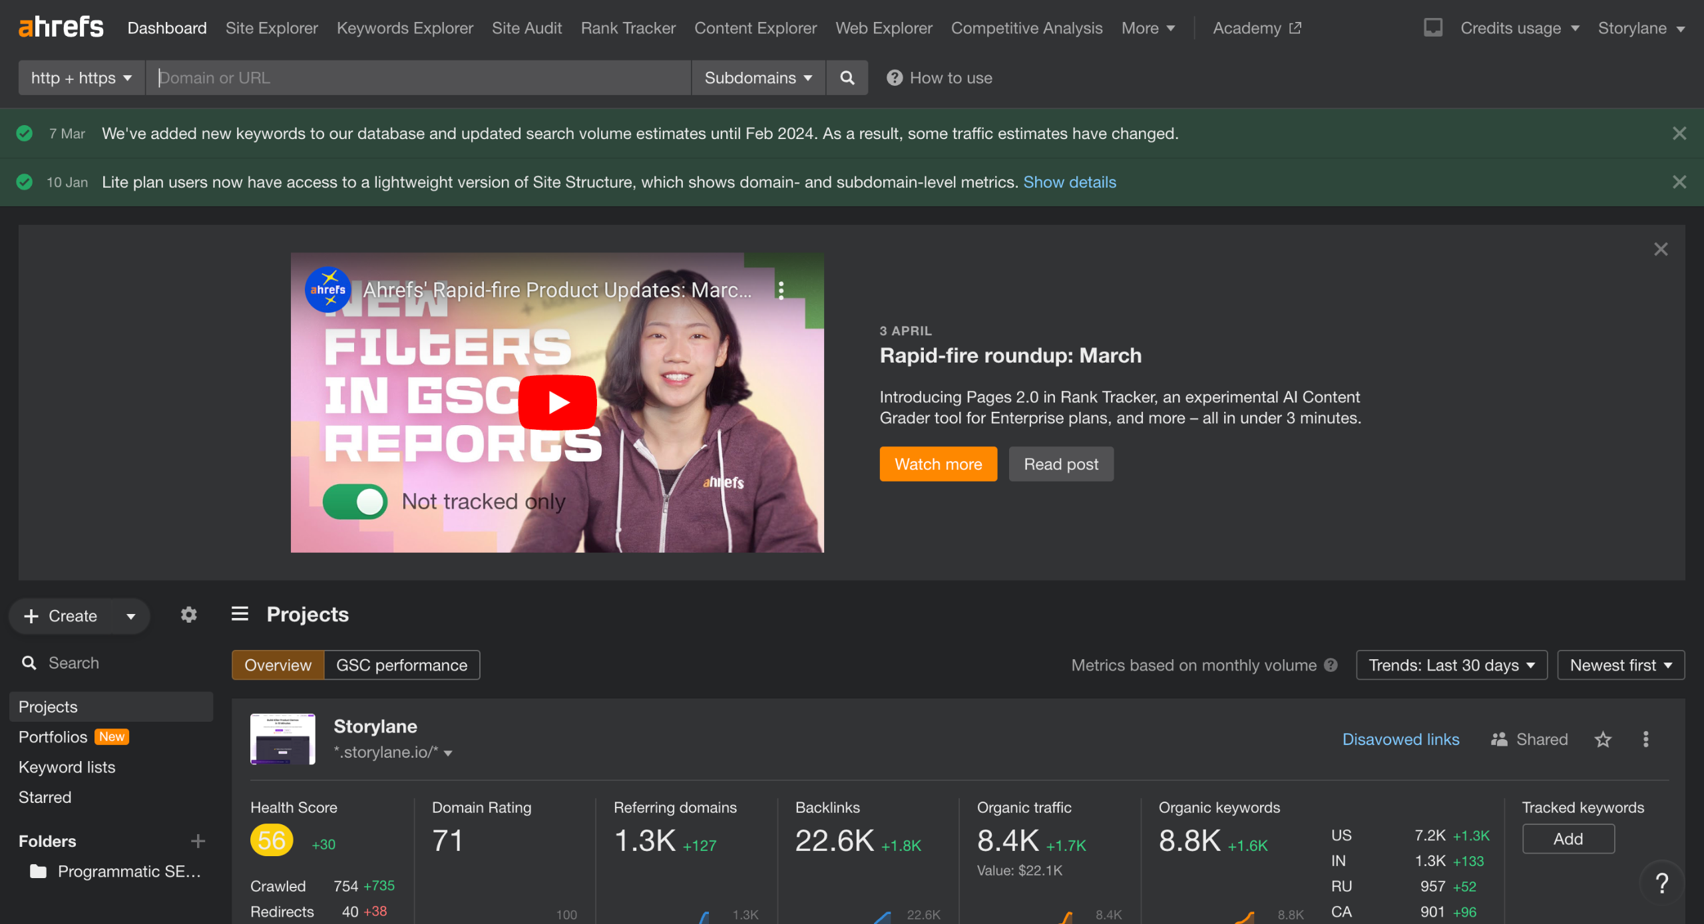Open the Storylane account menu
This screenshot has width=1704, height=924.
[x=1641, y=28]
